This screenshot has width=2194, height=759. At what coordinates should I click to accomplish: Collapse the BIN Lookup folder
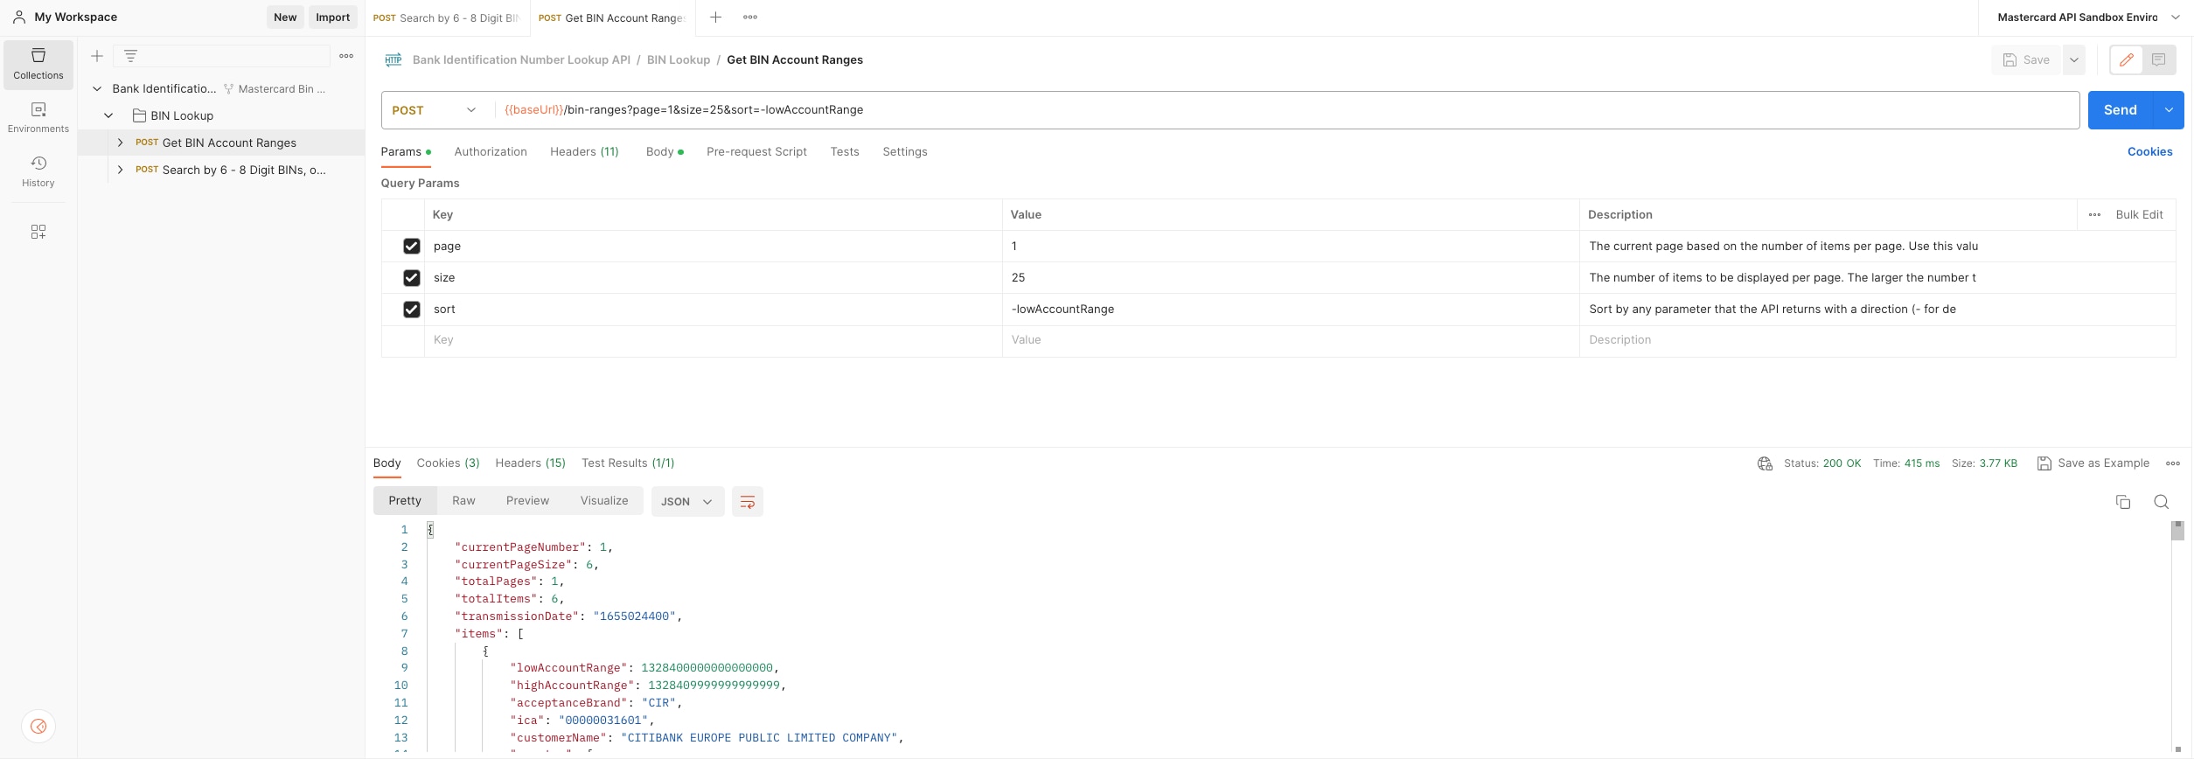(x=108, y=115)
